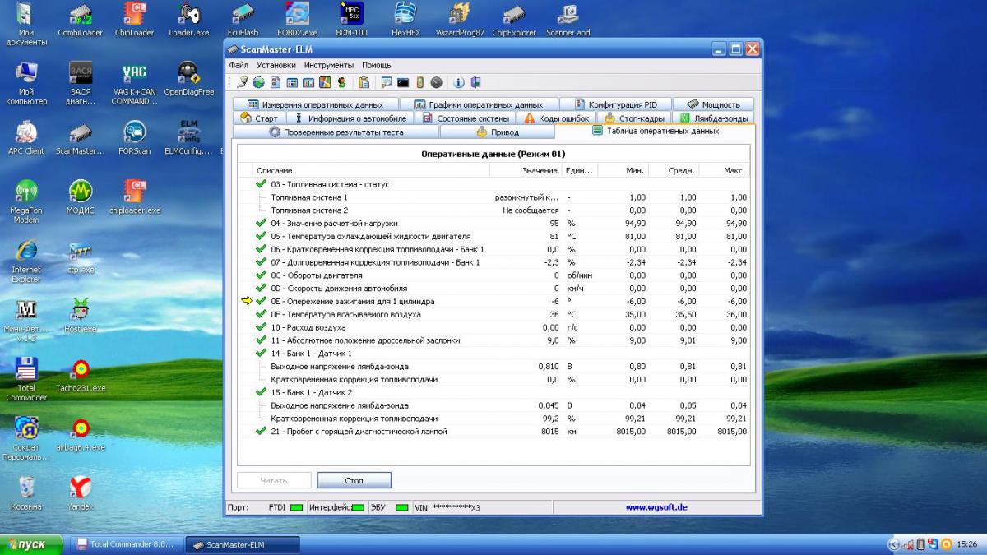Open the пуск Start button
987x555 pixels.
(x=31, y=545)
